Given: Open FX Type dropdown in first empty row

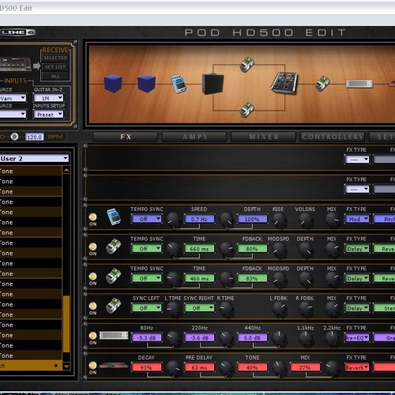Looking at the screenshot, I should tap(357, 160).
